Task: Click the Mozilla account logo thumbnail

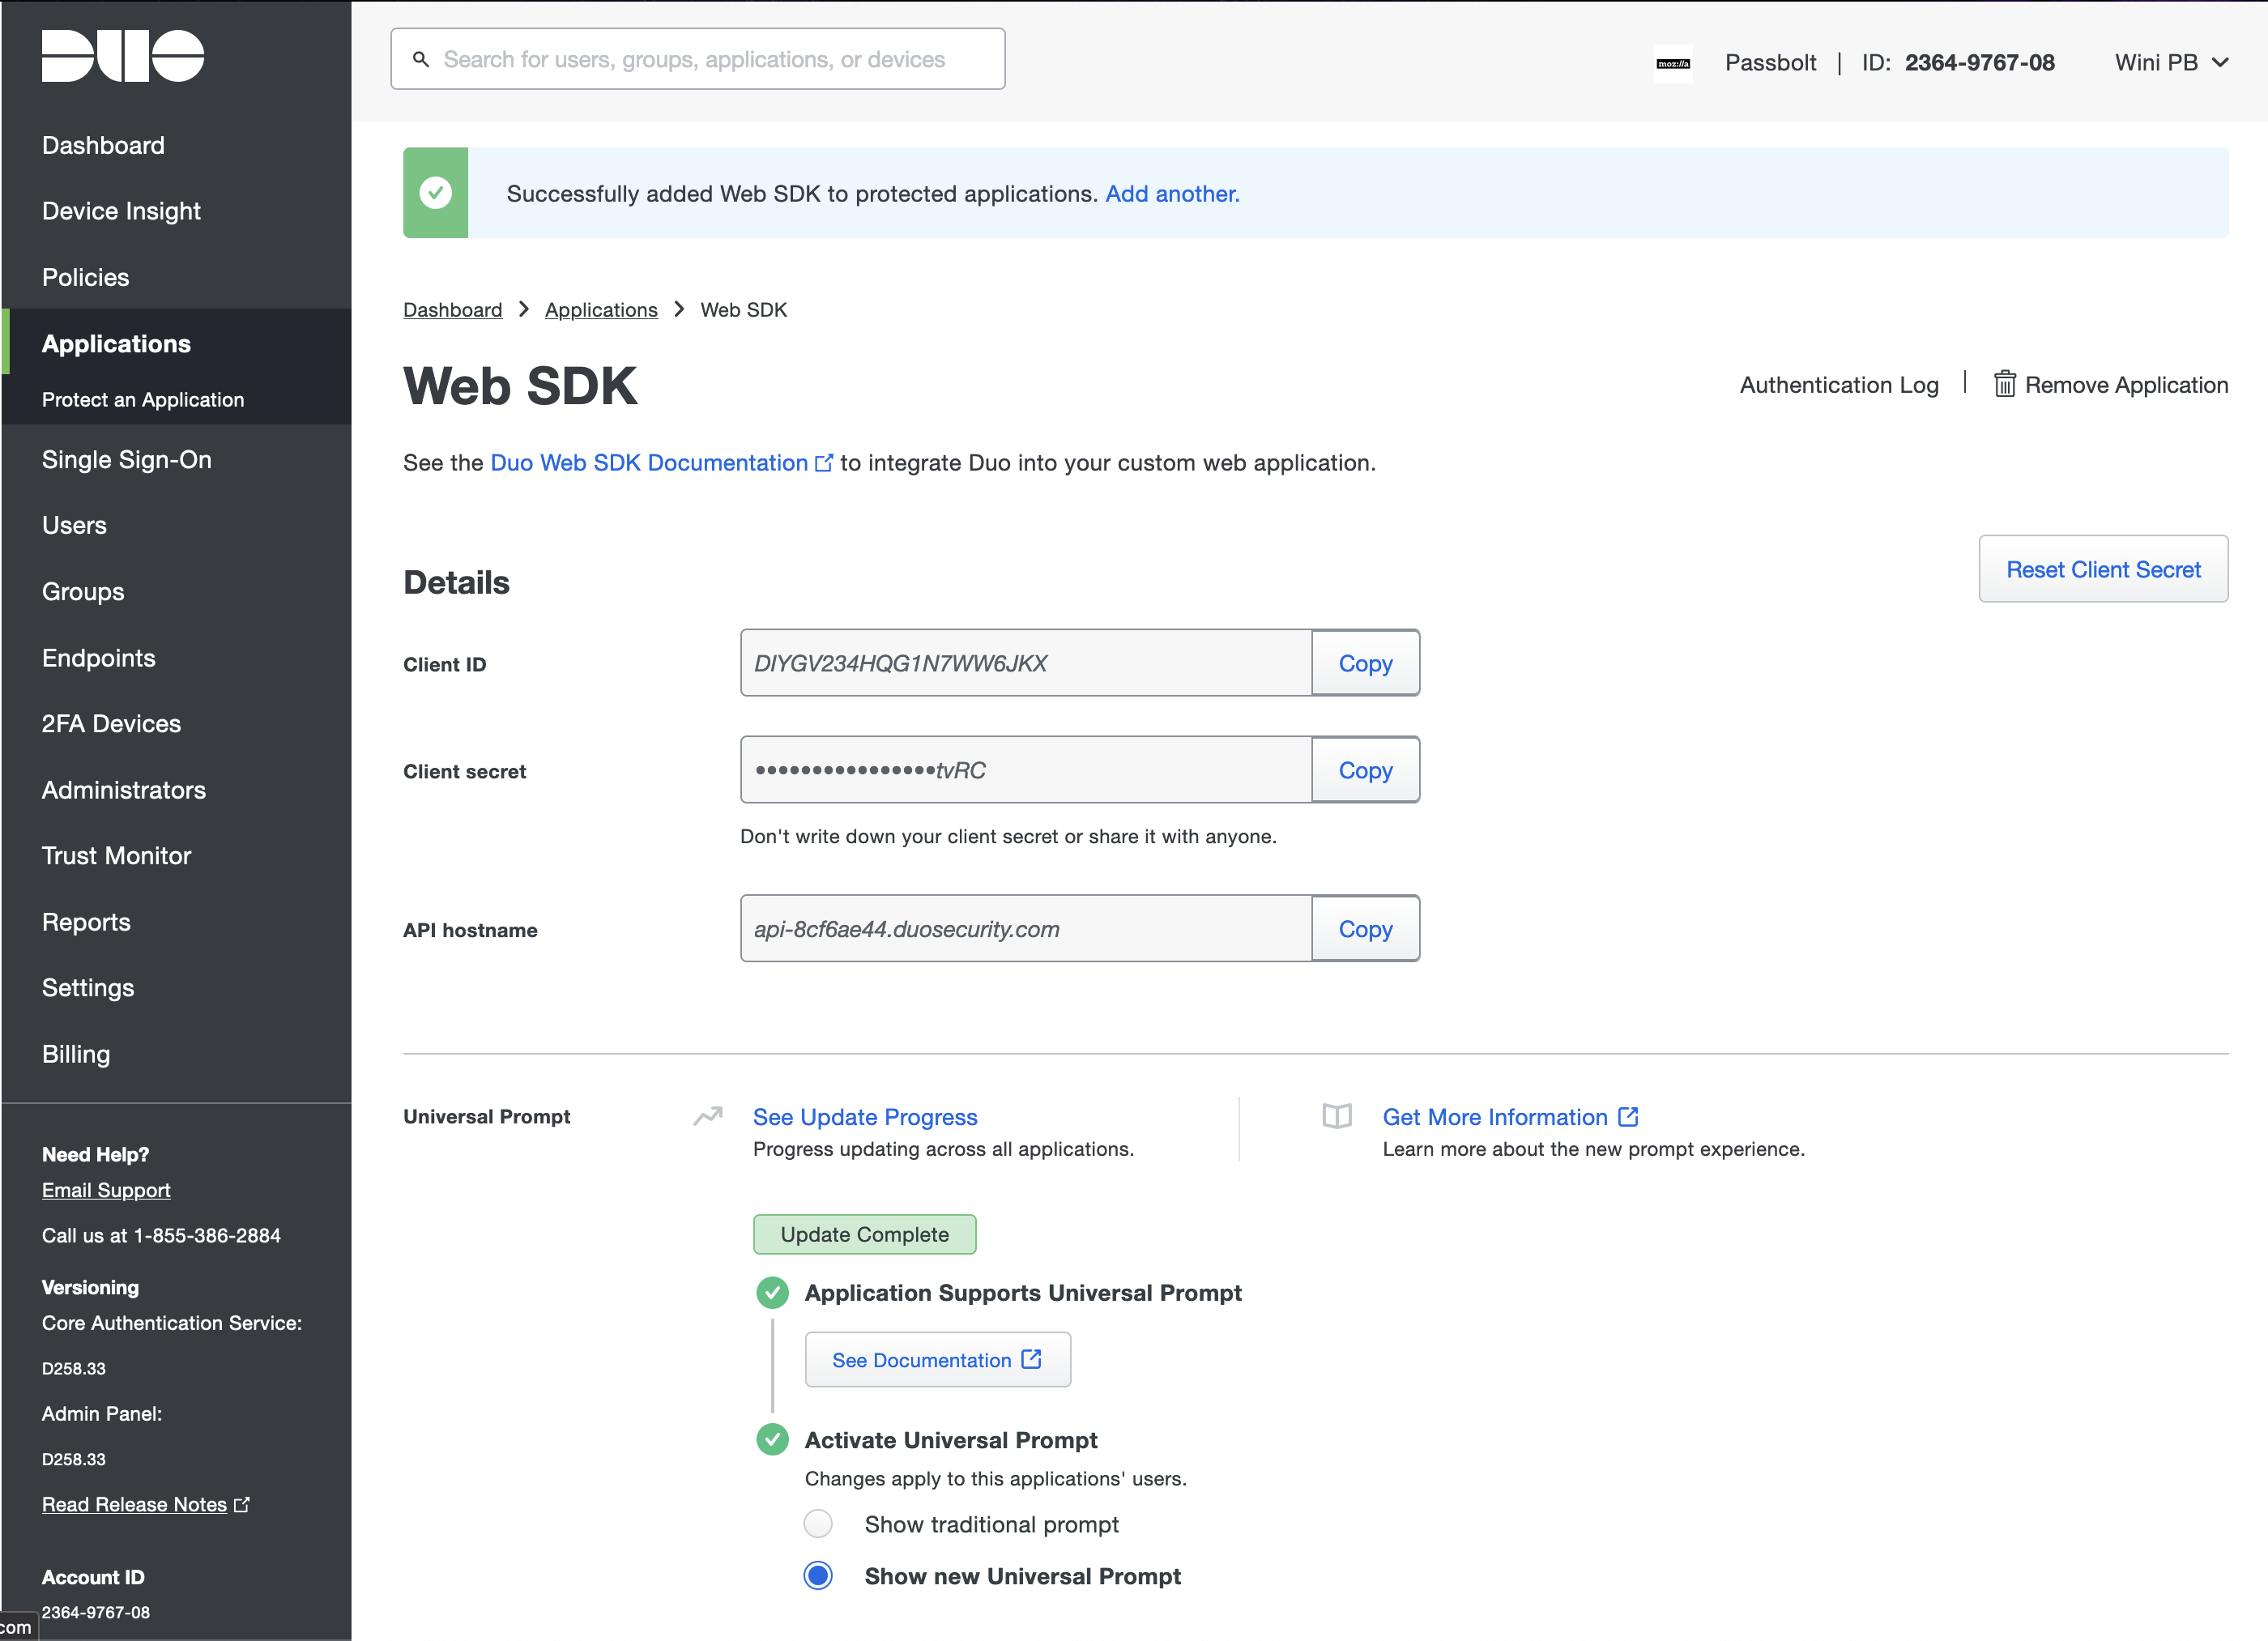Action: 1673,63
